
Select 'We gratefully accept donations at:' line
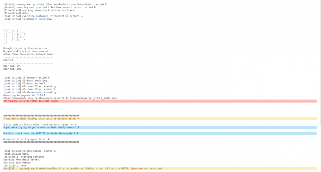click(x=26, y=51)
